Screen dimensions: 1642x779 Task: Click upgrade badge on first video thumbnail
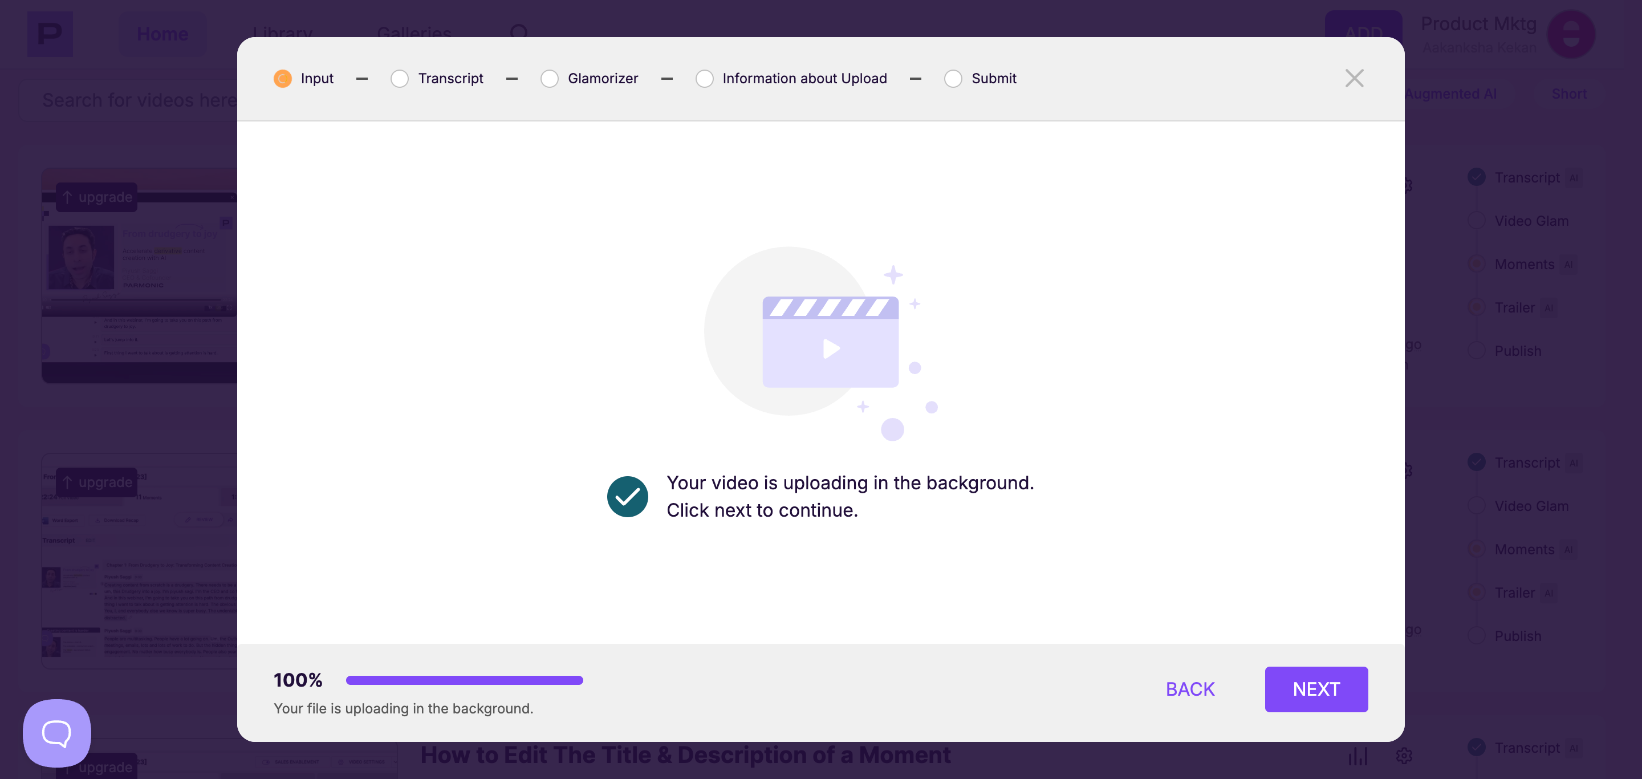97,197
